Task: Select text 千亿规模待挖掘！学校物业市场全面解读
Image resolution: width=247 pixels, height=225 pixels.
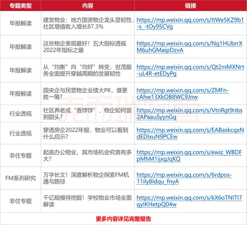Action: click(x=88, y=201)
